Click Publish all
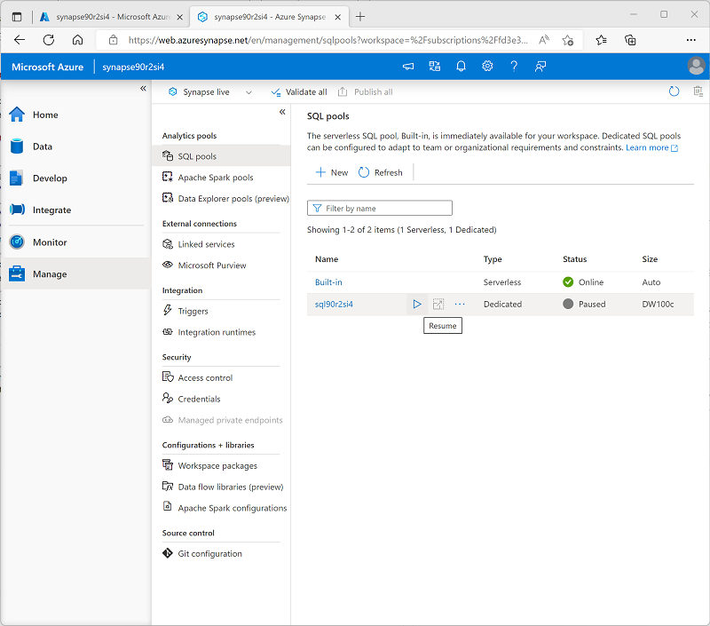 (366, 92)
